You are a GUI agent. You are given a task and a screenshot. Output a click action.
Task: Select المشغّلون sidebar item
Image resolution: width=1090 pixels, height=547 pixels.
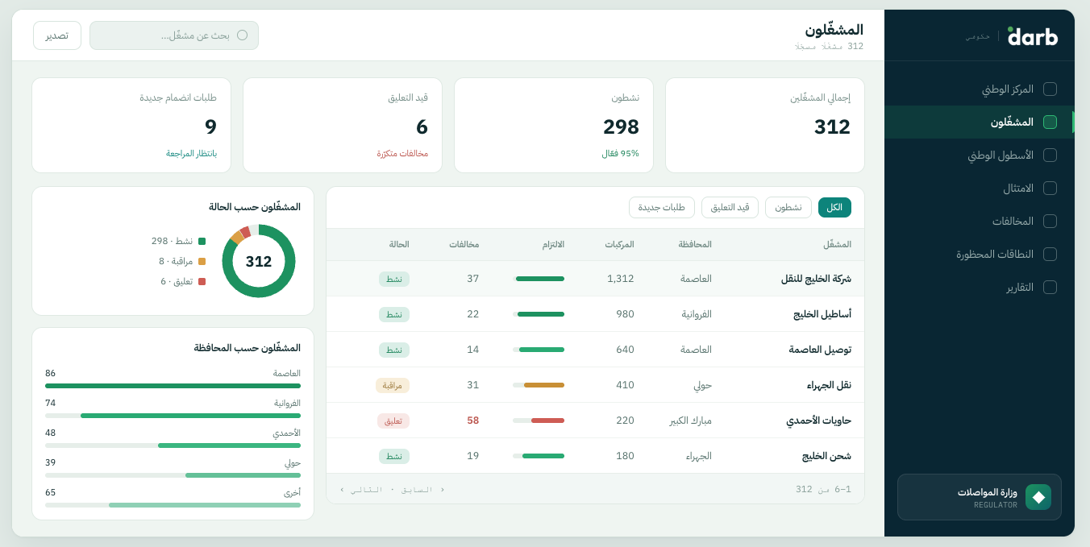tap(980, 122)
